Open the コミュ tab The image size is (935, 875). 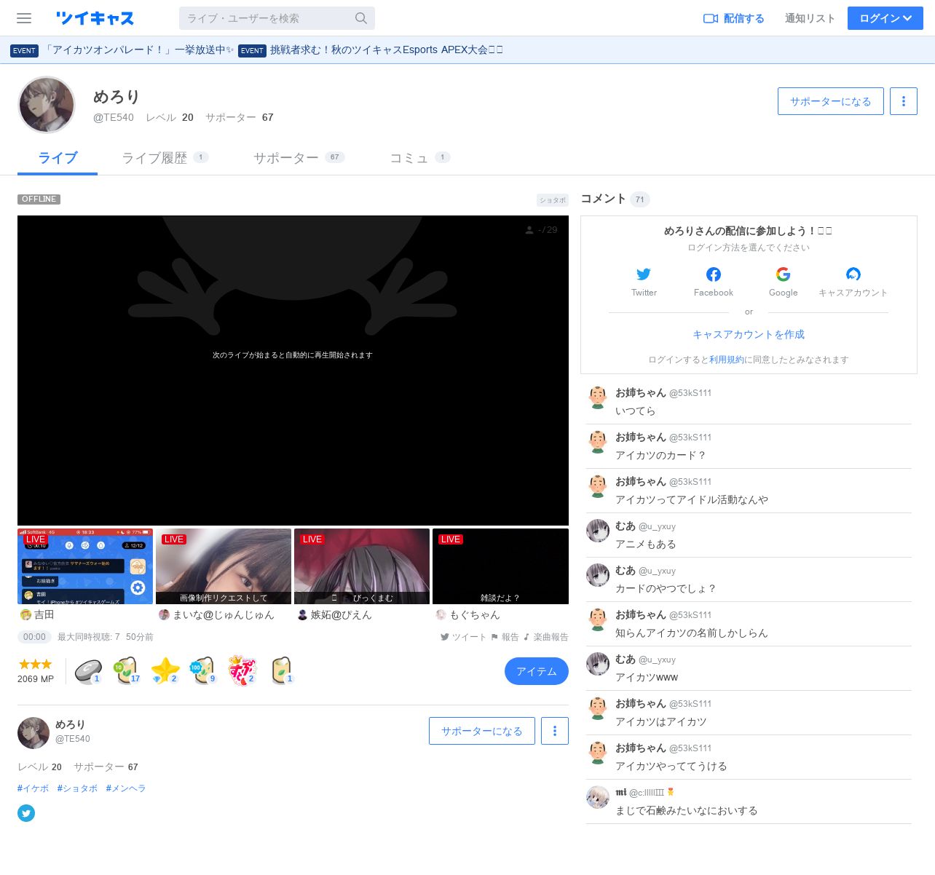(409, 158)
